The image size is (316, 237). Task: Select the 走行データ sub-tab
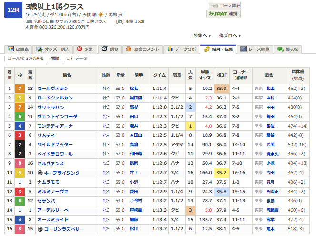77,59
